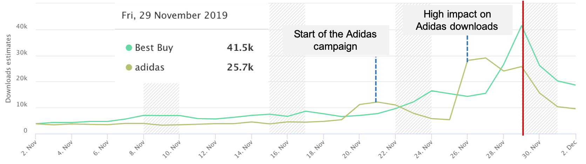The image size is (586, 164).
Task: Click the 30. Nov x-axis label
Action: 532,150
